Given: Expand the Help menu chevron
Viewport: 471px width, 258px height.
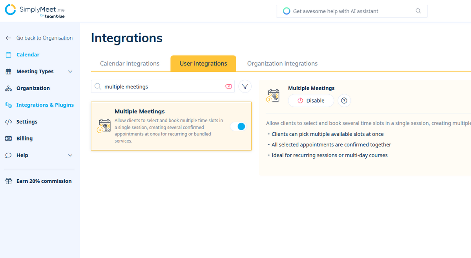Looking at the screenshot, I should coord(70,155).
